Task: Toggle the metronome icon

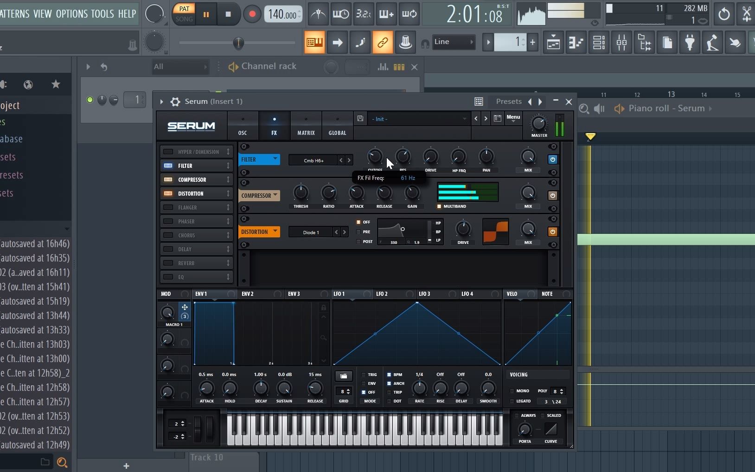Action: tap(318, 14)
